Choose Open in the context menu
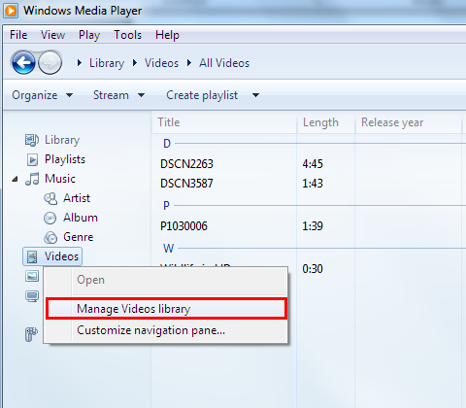Image resolution: width=466 pixels, height=408 pixels. click(x=166, y=280)
